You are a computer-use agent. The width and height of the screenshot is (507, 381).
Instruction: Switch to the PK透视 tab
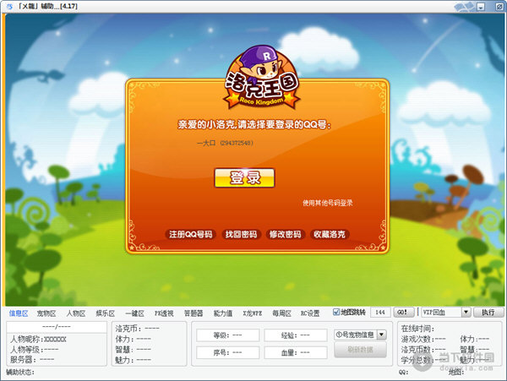[164, 313]
